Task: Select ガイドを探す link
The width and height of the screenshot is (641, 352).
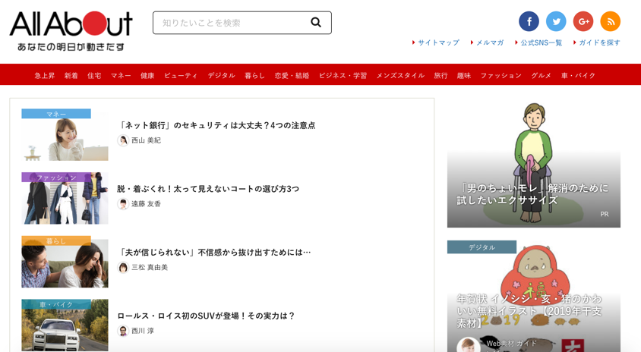Action: click(x=599, y=42)
